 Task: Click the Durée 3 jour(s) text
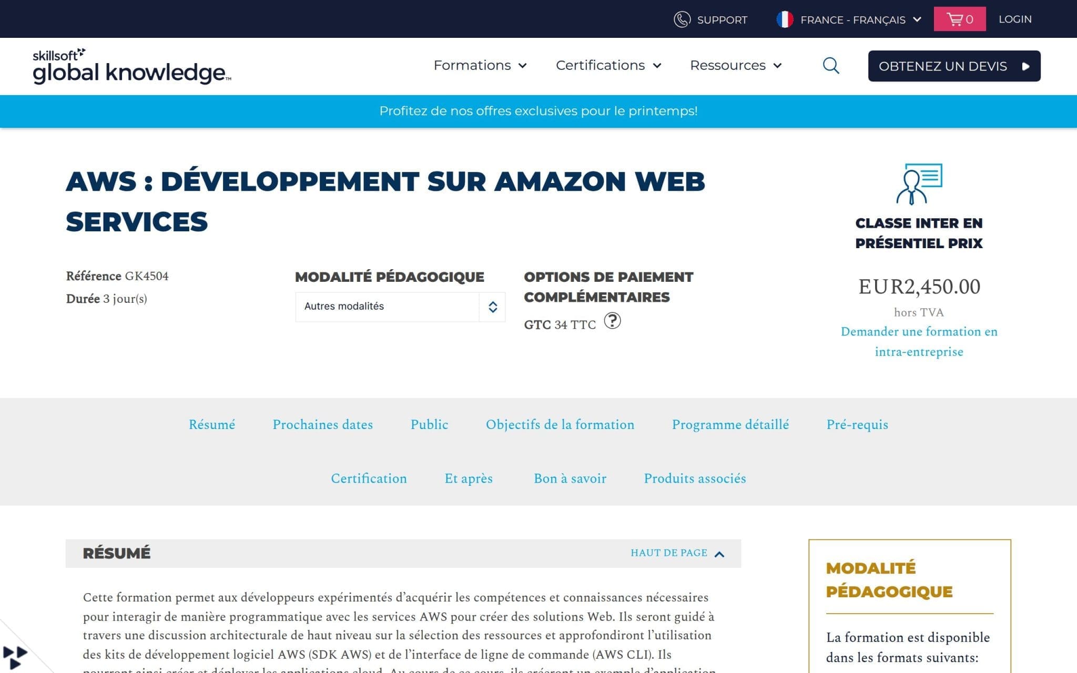(106, 299)
